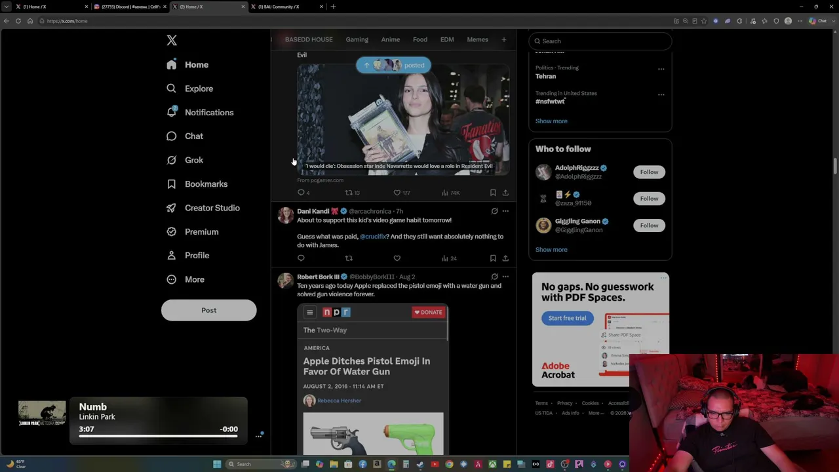Image resolution: width=839 pixels, height=472 pixels.
Task: Open more options for Tehran trend
Action: (661, 69)
